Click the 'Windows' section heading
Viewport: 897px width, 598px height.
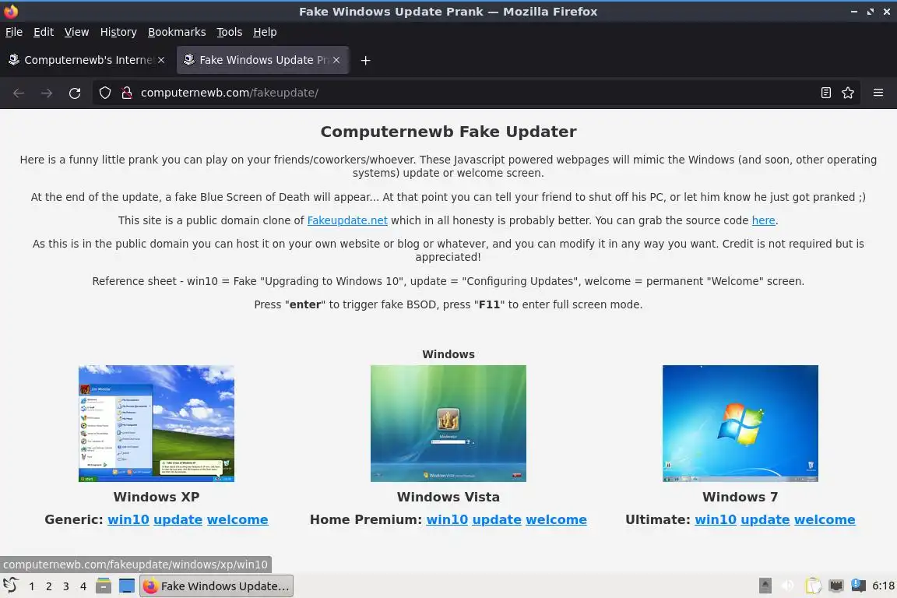coord(448,354)
